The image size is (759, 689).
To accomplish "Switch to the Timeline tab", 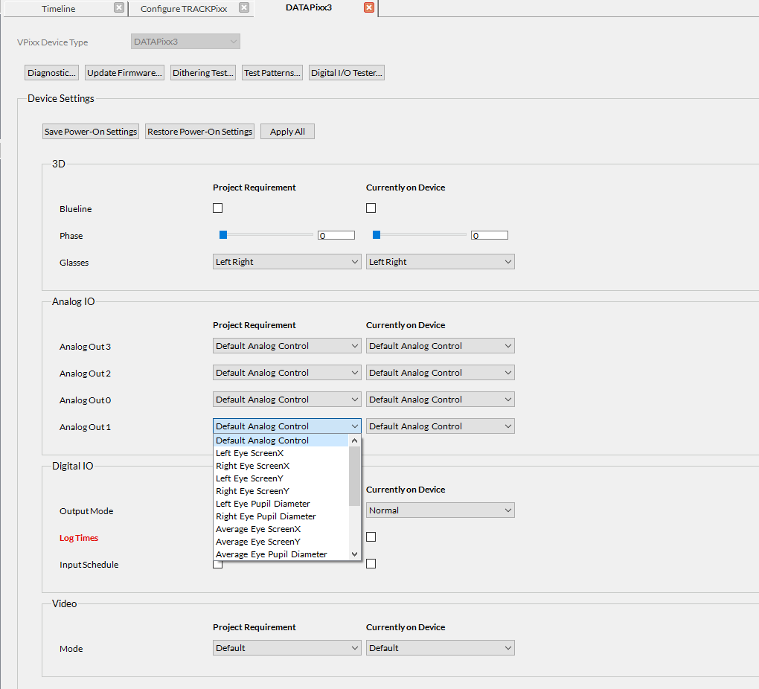I will [58, 9].
